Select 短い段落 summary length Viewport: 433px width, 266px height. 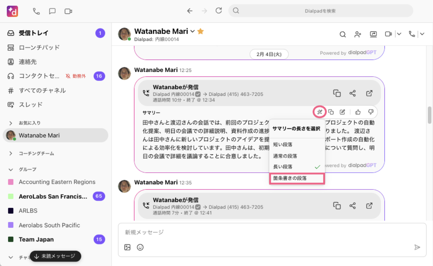(x=297, y=145)
